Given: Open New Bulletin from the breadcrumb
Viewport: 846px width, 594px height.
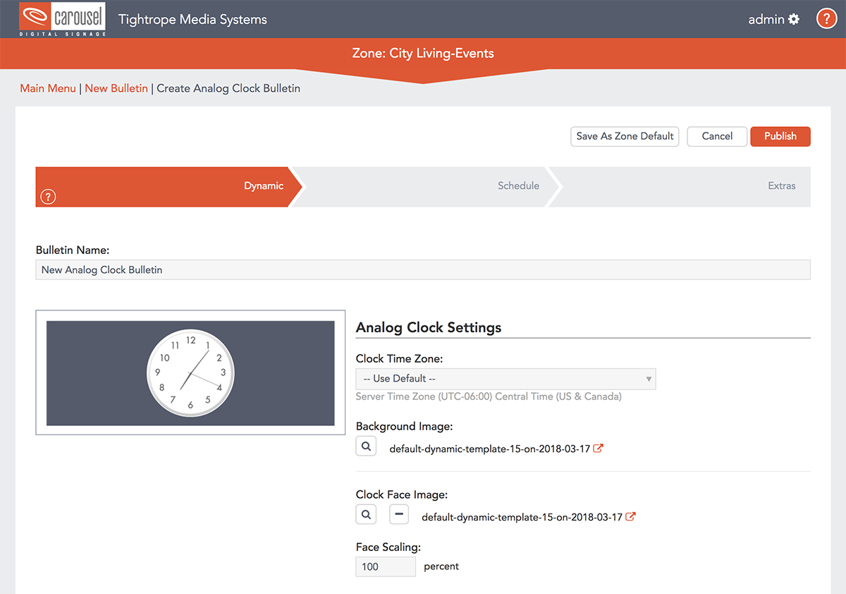Looking at the screenshot, I should [x=116, y=88].
